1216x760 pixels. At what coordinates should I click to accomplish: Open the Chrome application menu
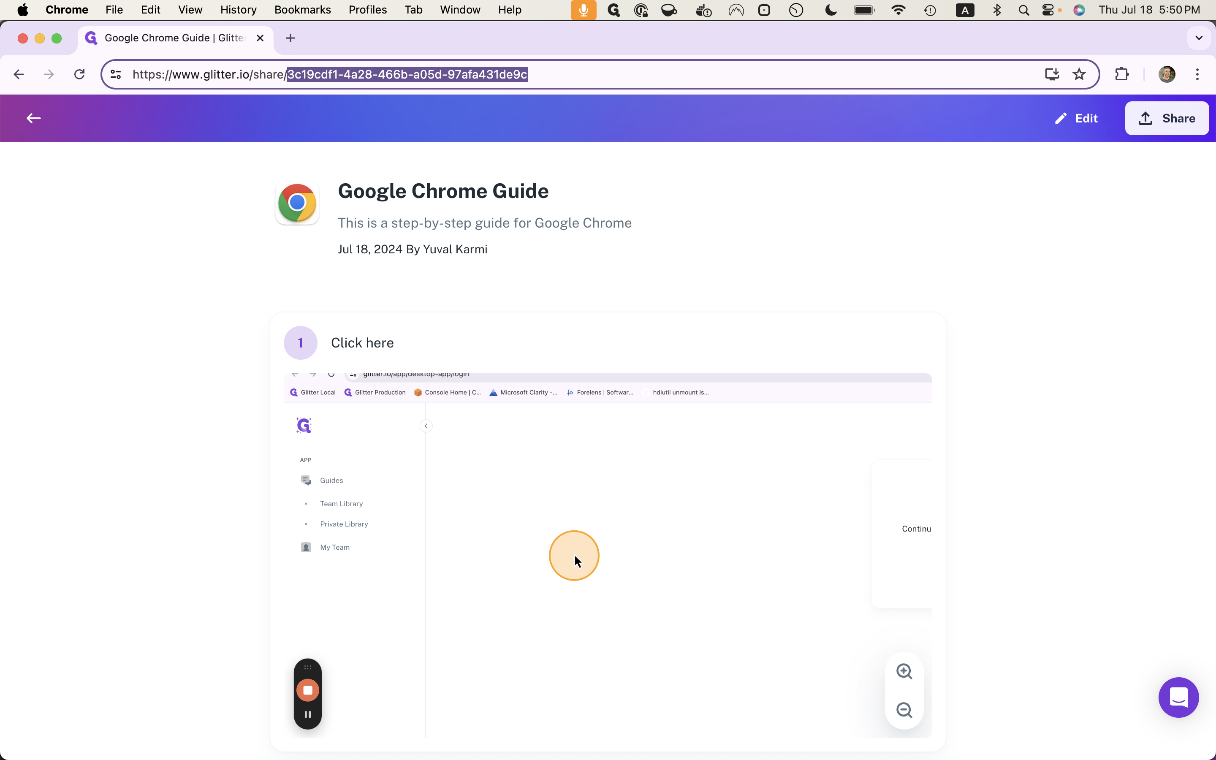tap(67, 10)
